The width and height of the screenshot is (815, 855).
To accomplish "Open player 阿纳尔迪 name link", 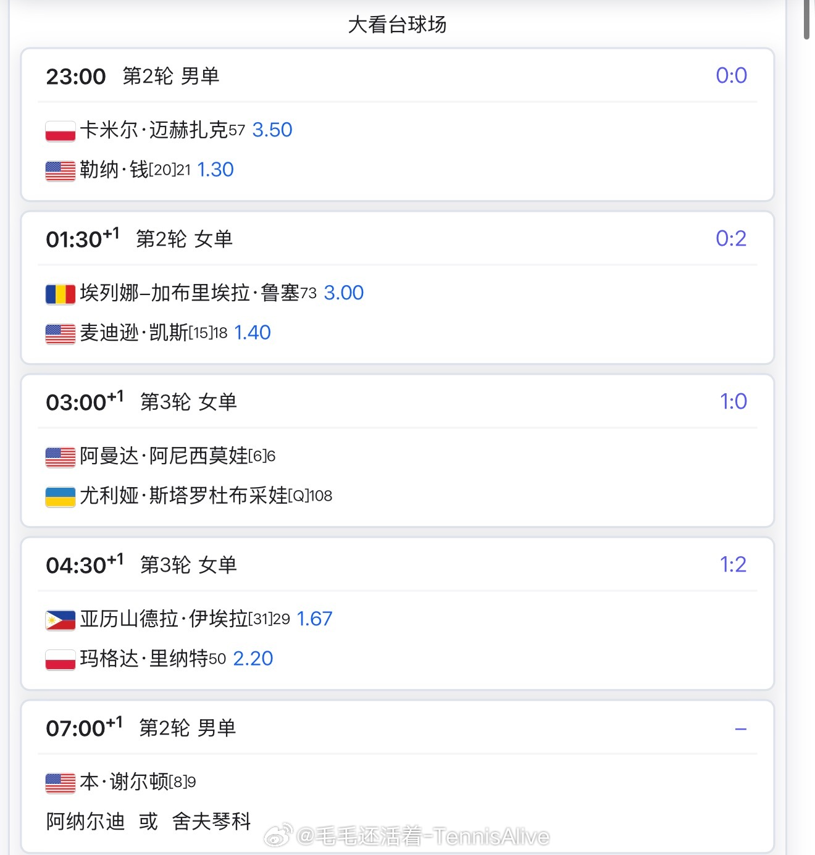I will 85,822.
